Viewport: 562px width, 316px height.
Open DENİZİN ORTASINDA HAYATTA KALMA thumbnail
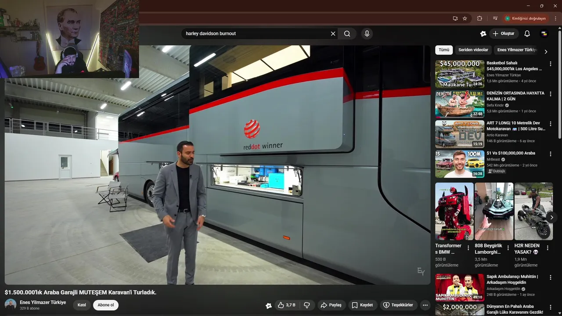tap(460, 104)
